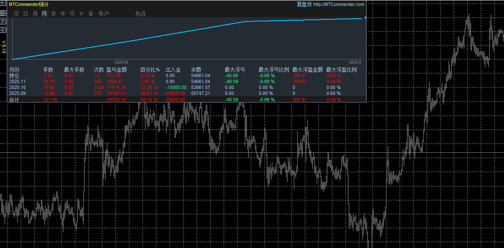Click the 2025.09 axis label on equity chart

click(121, 62)
